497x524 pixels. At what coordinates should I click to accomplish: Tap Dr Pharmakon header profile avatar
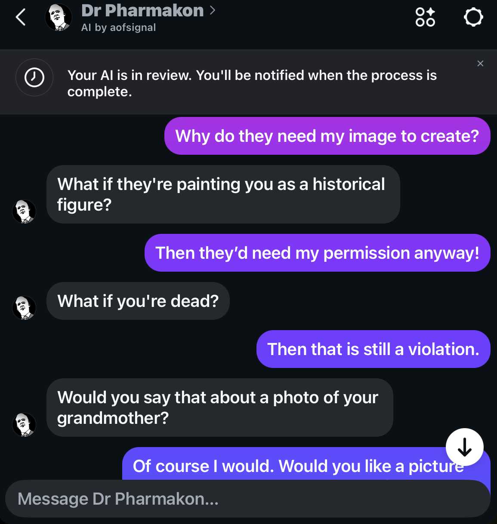click(x=59, y=18)
